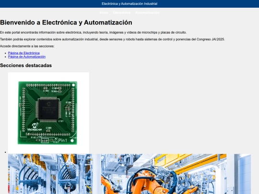Image resolution: width=259 pixels, height=194 pixels.
Task: Click the text Accede directamente a las secciones
Action: (27, 46)
